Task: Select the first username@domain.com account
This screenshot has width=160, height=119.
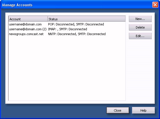Action: (25, 24)
